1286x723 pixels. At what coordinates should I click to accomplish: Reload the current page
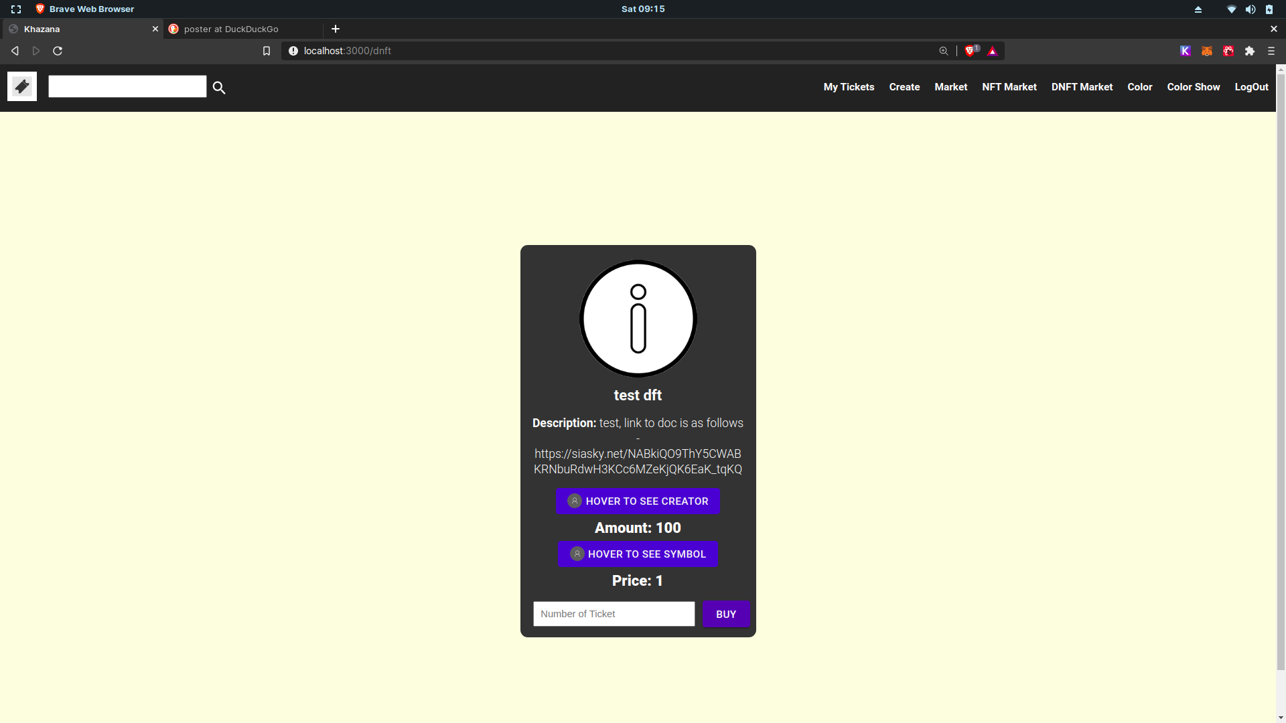(x=58, y=51)
